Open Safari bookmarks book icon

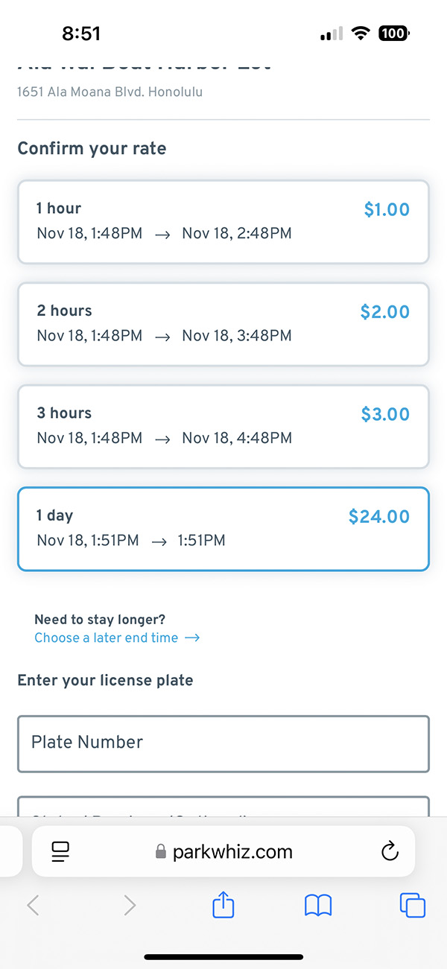318,905
